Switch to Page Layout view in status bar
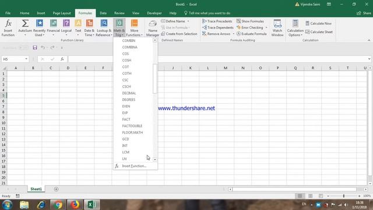This screenshot has width=373, height=210. pos(310,196)
